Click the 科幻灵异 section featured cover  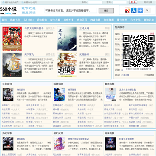pyautogui.click(x=59, y=144)
